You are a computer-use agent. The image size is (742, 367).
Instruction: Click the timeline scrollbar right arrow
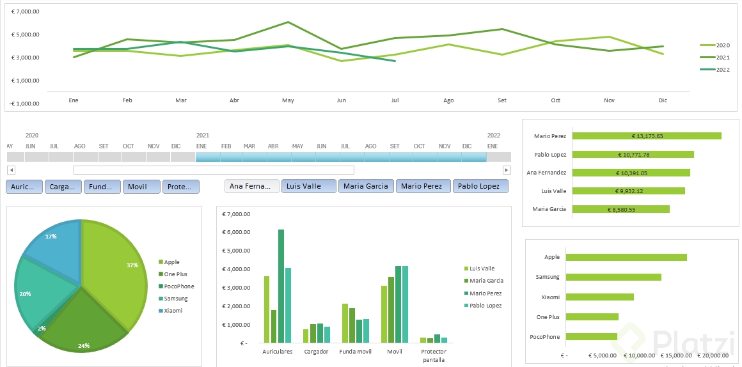click(x=507, y=170)
